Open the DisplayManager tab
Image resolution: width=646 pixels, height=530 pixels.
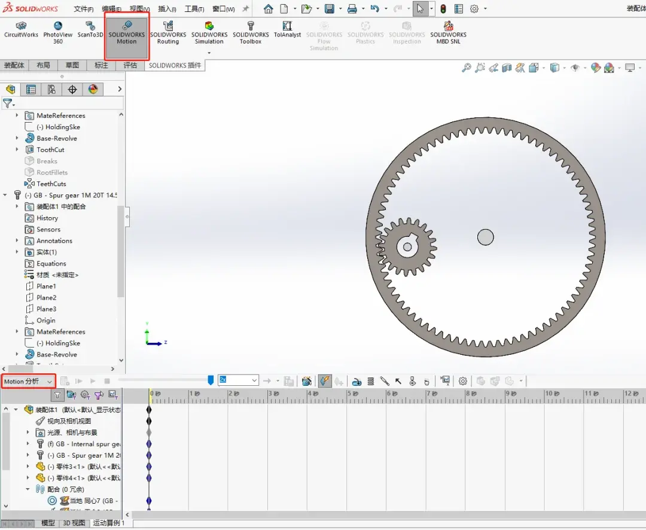93,90
